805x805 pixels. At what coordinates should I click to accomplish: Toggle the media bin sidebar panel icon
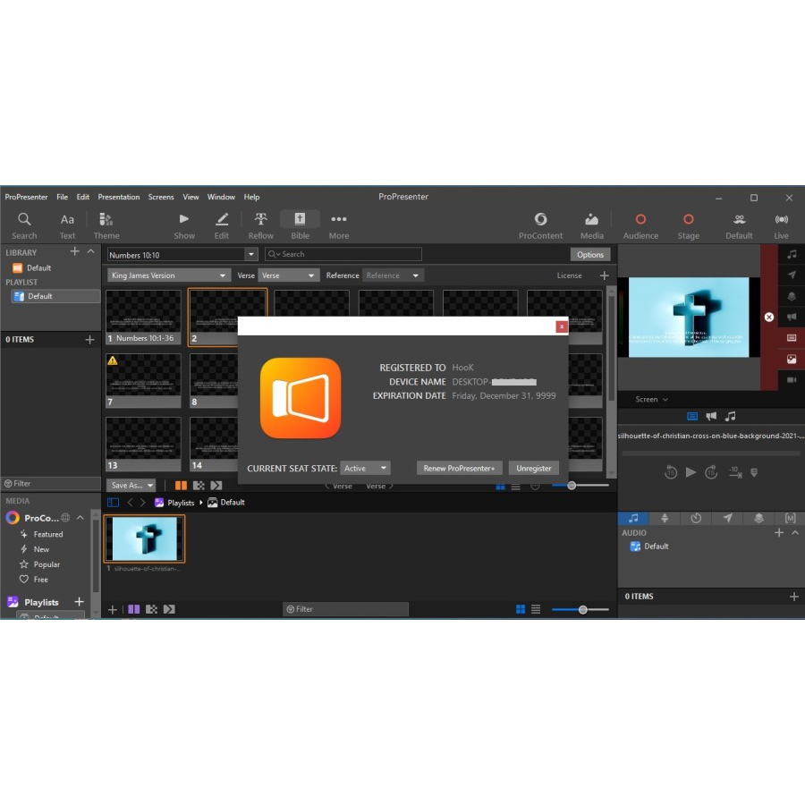[x=113, y=503]
